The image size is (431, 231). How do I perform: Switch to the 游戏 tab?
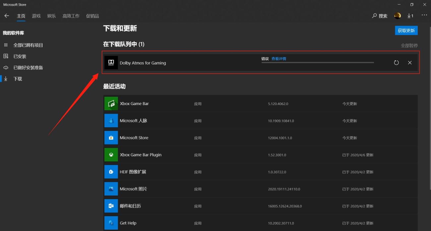pyautogui.click(x=36, y=16)
